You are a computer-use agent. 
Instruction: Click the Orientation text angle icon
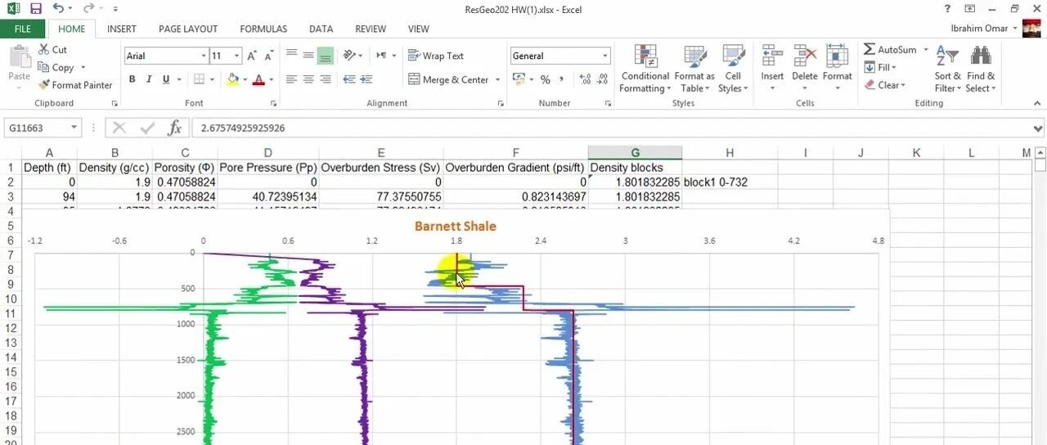[350, 56]
